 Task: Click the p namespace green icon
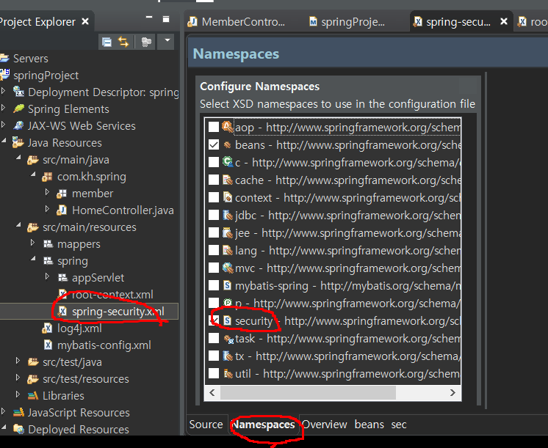[x=228, y=303]
